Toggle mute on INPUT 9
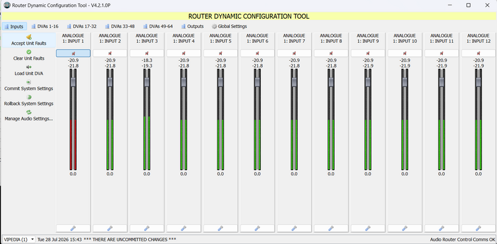The width and height of the screenshot is (497, 244). [368, 53]
